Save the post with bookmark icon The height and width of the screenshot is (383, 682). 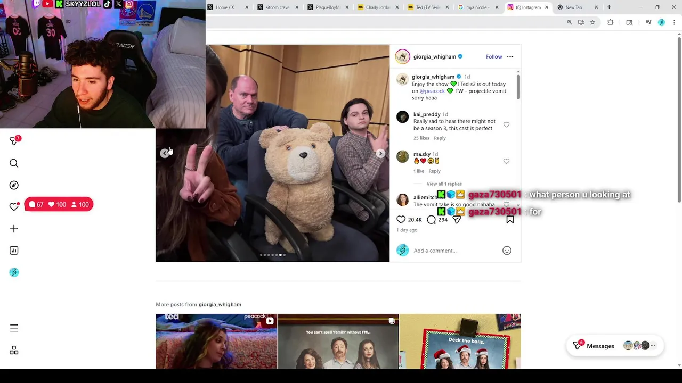(x=510, y=219)
